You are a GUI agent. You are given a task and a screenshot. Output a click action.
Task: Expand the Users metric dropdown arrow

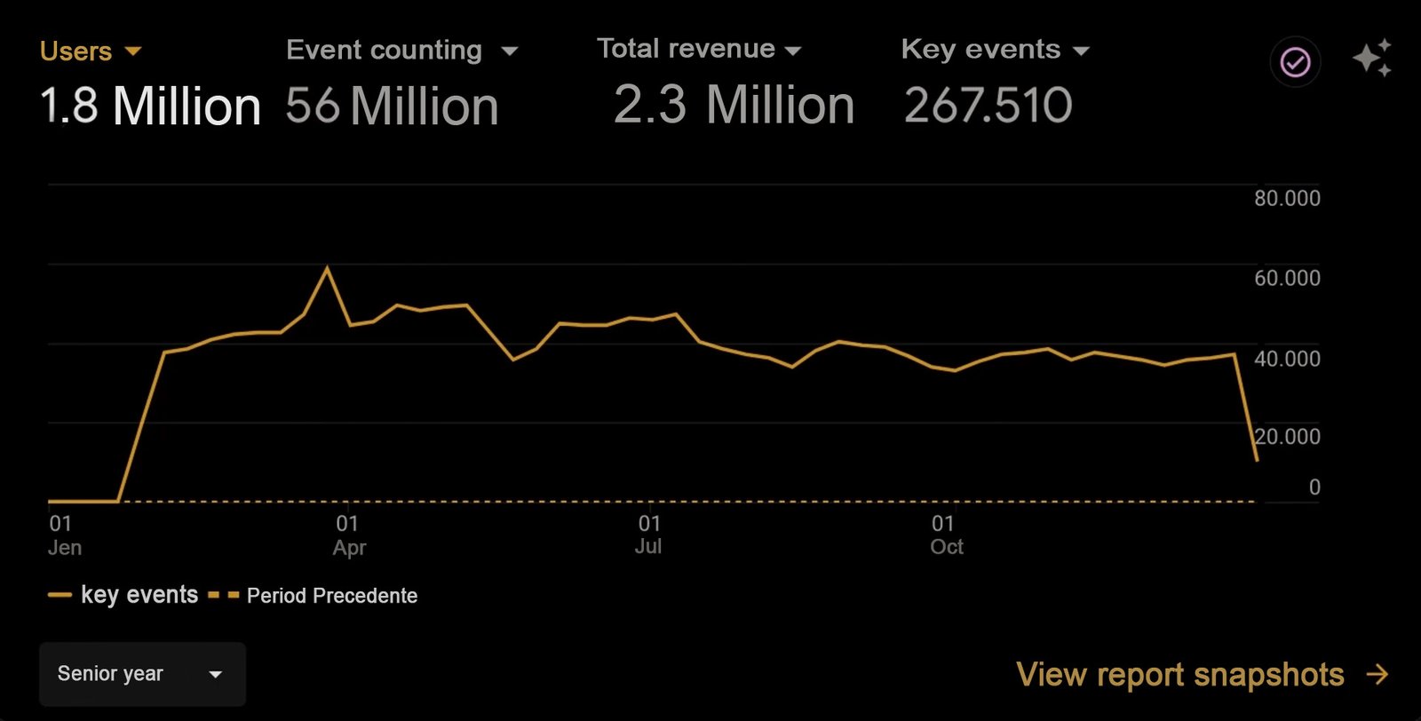pyautogui.click(x=133, y=51)
